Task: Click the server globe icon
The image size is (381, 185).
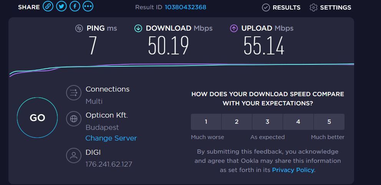Action: pyautogui.click(x=74, y=119)
